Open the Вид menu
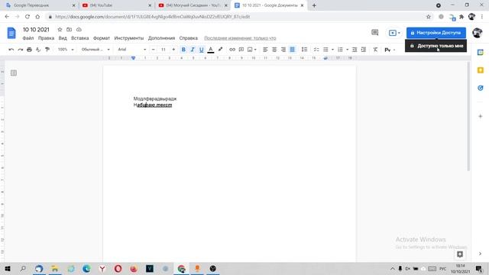489x275 pixels. click(x=63, y=38)
